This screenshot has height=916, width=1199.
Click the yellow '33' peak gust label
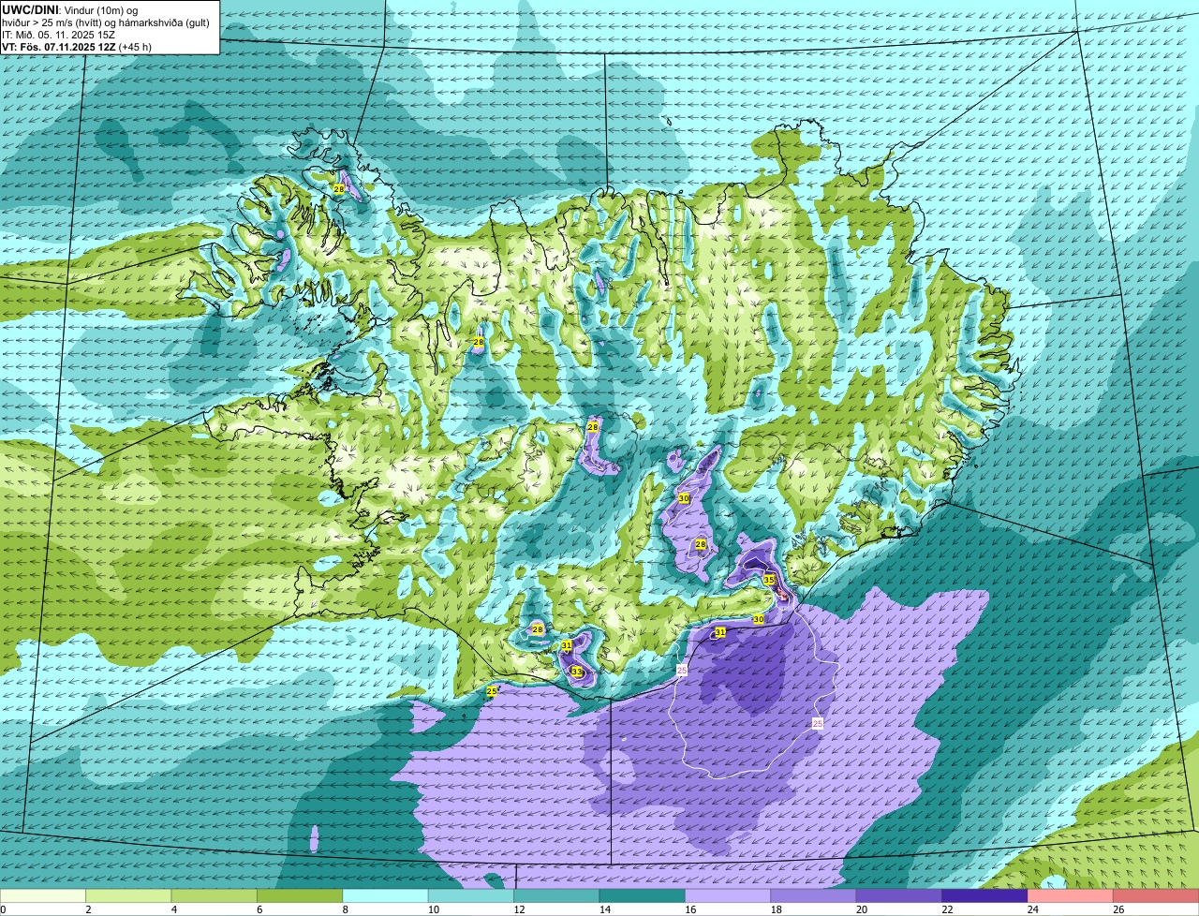[x=577, y=672]
